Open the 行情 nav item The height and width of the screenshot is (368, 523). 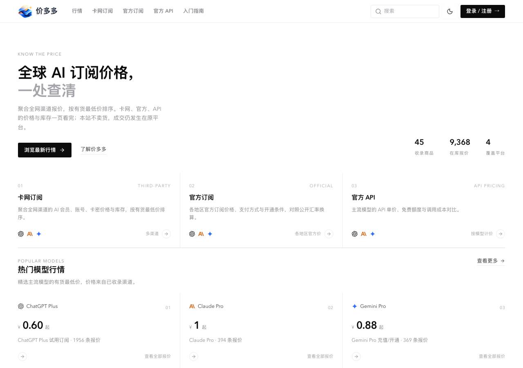(x=77, y=11)
